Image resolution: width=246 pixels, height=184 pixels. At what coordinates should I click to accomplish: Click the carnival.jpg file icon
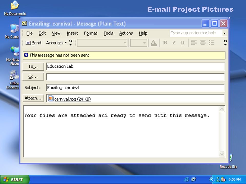click(x=51, y=99)
